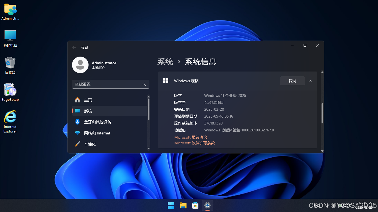
Task: Collapse the Windows 规格 section chevron
Action: pos(310,81)
